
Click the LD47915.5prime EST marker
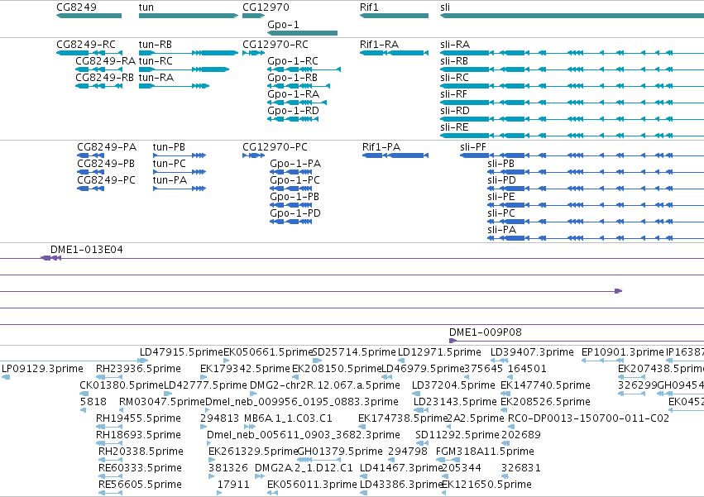point(144,361)
